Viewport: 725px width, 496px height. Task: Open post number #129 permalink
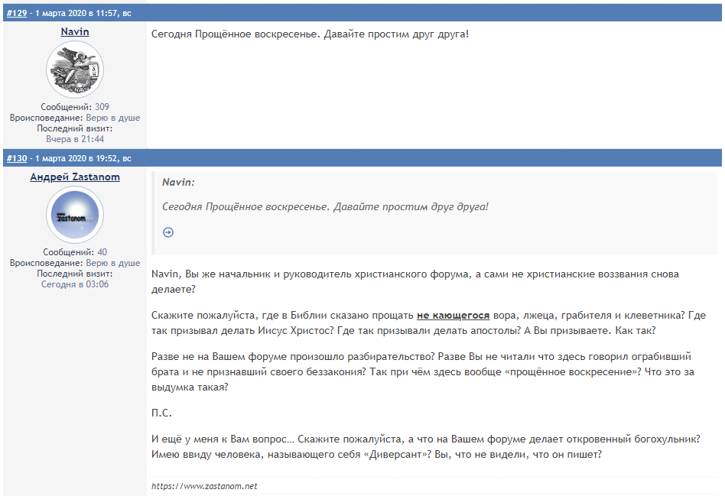pyautogui.click(x=17, y=13)
